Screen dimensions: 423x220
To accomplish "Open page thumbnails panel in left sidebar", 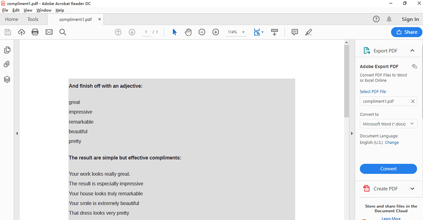I will (x=7, y=50).
